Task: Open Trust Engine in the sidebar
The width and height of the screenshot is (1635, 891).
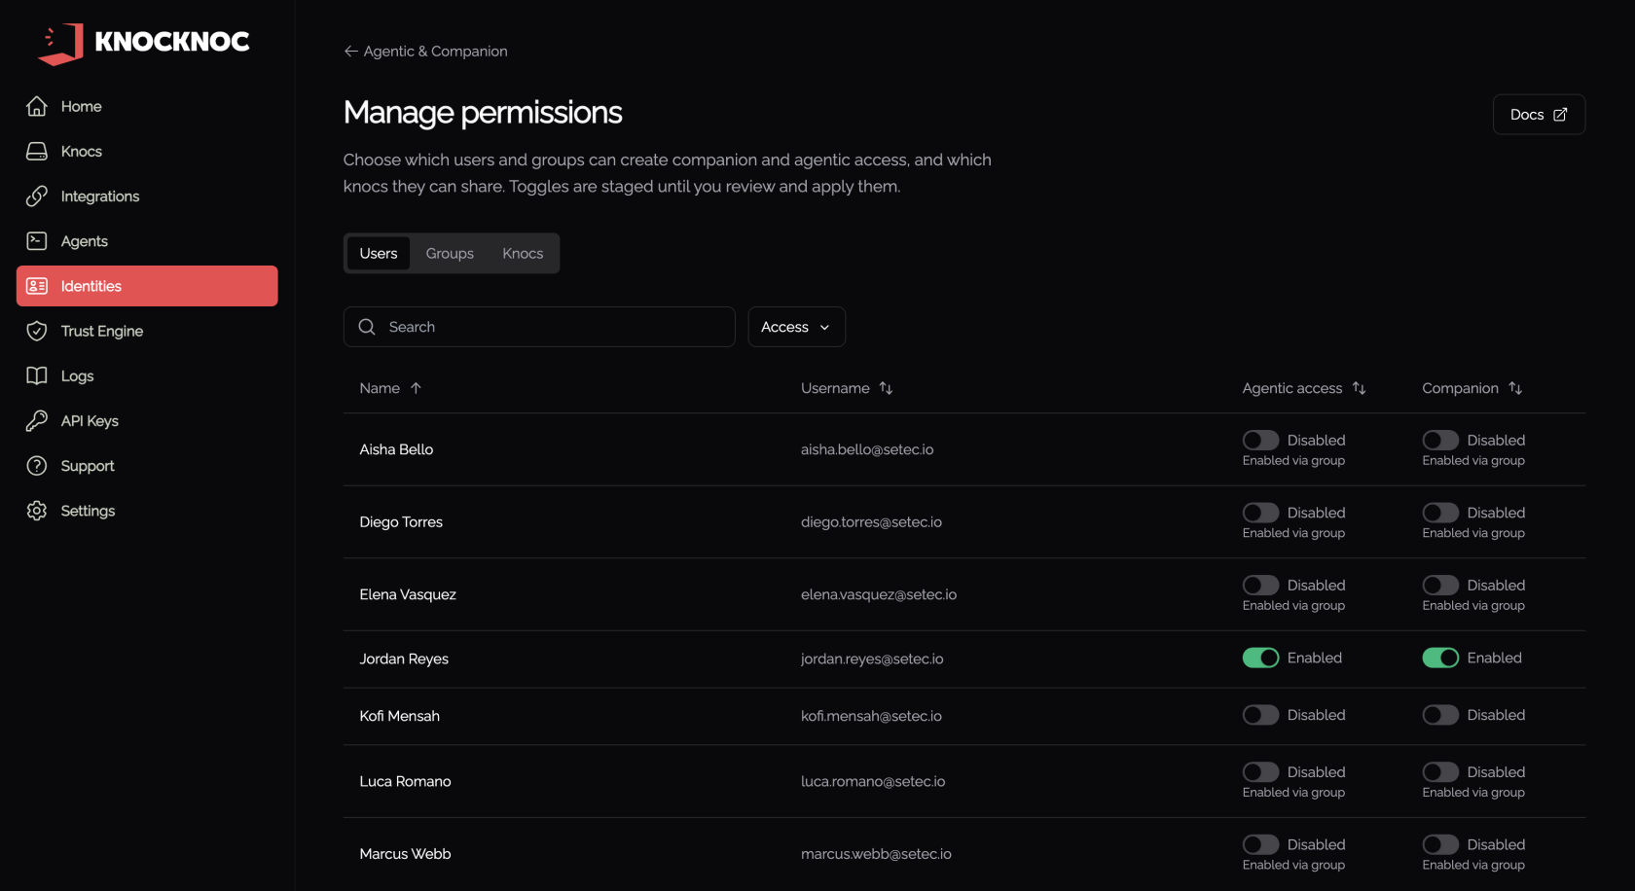Action: (147, 331)
